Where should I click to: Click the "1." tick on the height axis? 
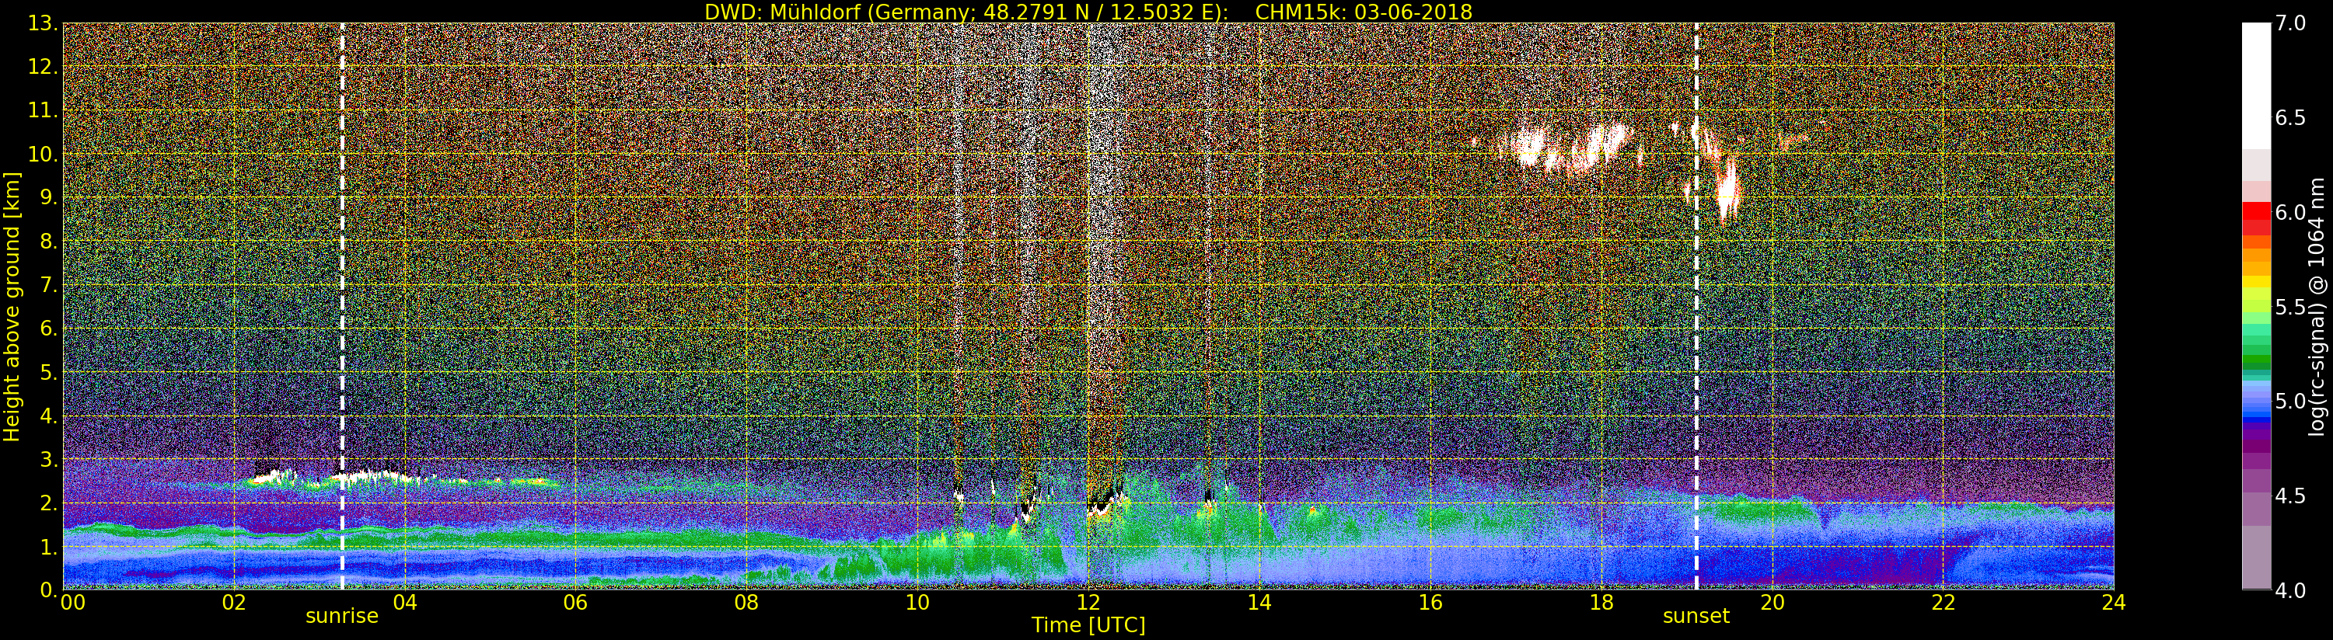47,547
